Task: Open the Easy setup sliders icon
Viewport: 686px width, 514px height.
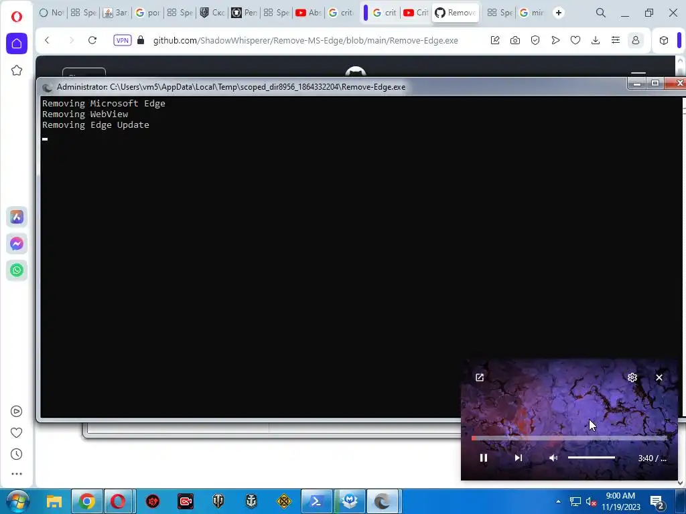Action: 616,40
